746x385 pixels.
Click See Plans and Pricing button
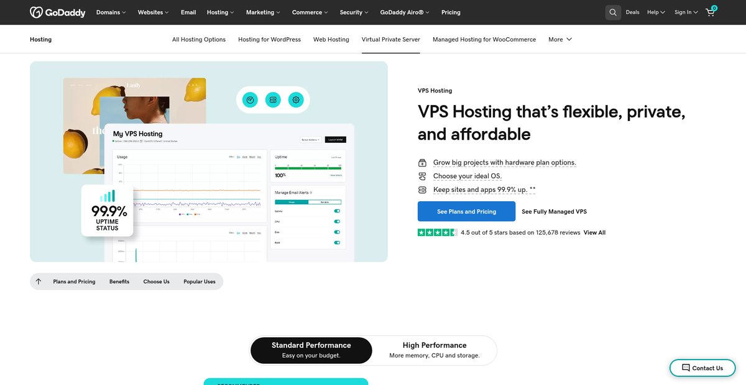[x=466, y=211]
